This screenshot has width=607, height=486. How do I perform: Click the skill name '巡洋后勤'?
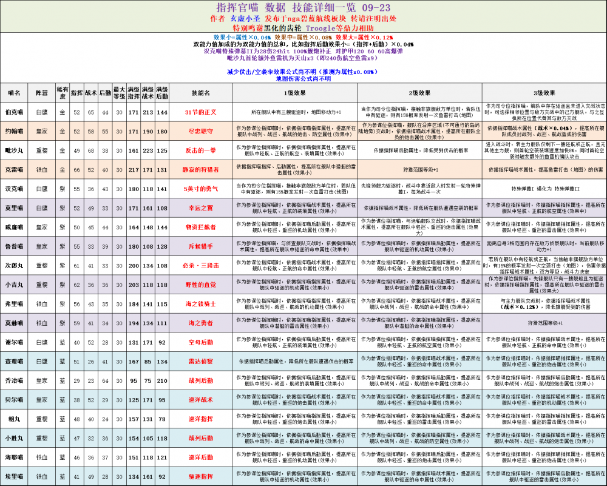coord(200,457)
